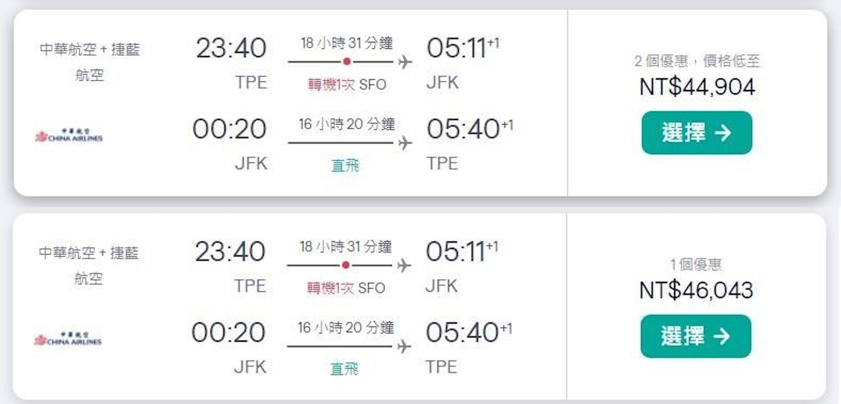Click the red layover dot in second card
This screenshot has height=404, width=841.
click(x=346, y=265)
